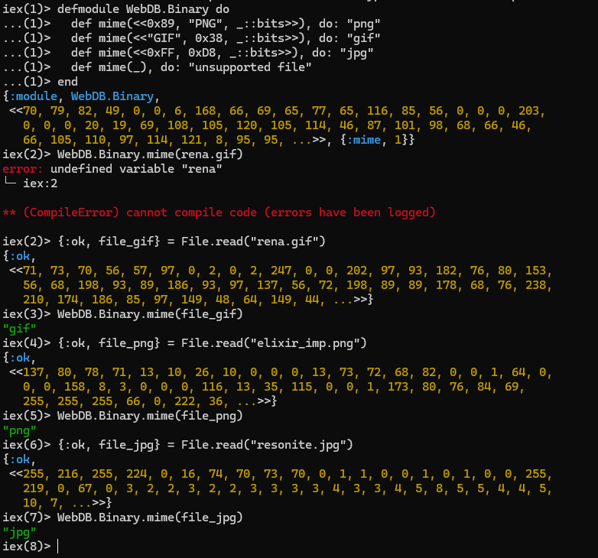598x558 pixels.
Task: Click the line returning "png" for 0x89 PNG
Action: [226, 24]
